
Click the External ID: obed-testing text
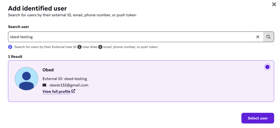(65, 79)
